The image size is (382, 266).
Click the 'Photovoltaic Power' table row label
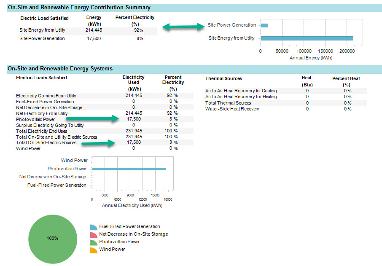tap(35, 119)
